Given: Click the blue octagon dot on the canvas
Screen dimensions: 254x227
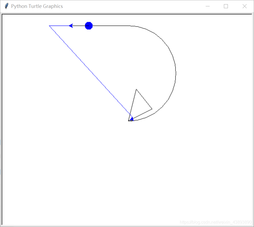Looking at the screenshot, I should point(89,26).
